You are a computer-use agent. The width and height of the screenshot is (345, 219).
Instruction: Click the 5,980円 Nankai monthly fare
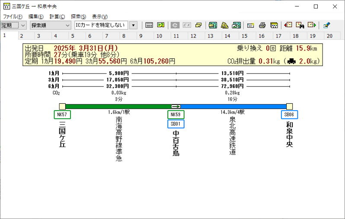coord(119,73)
